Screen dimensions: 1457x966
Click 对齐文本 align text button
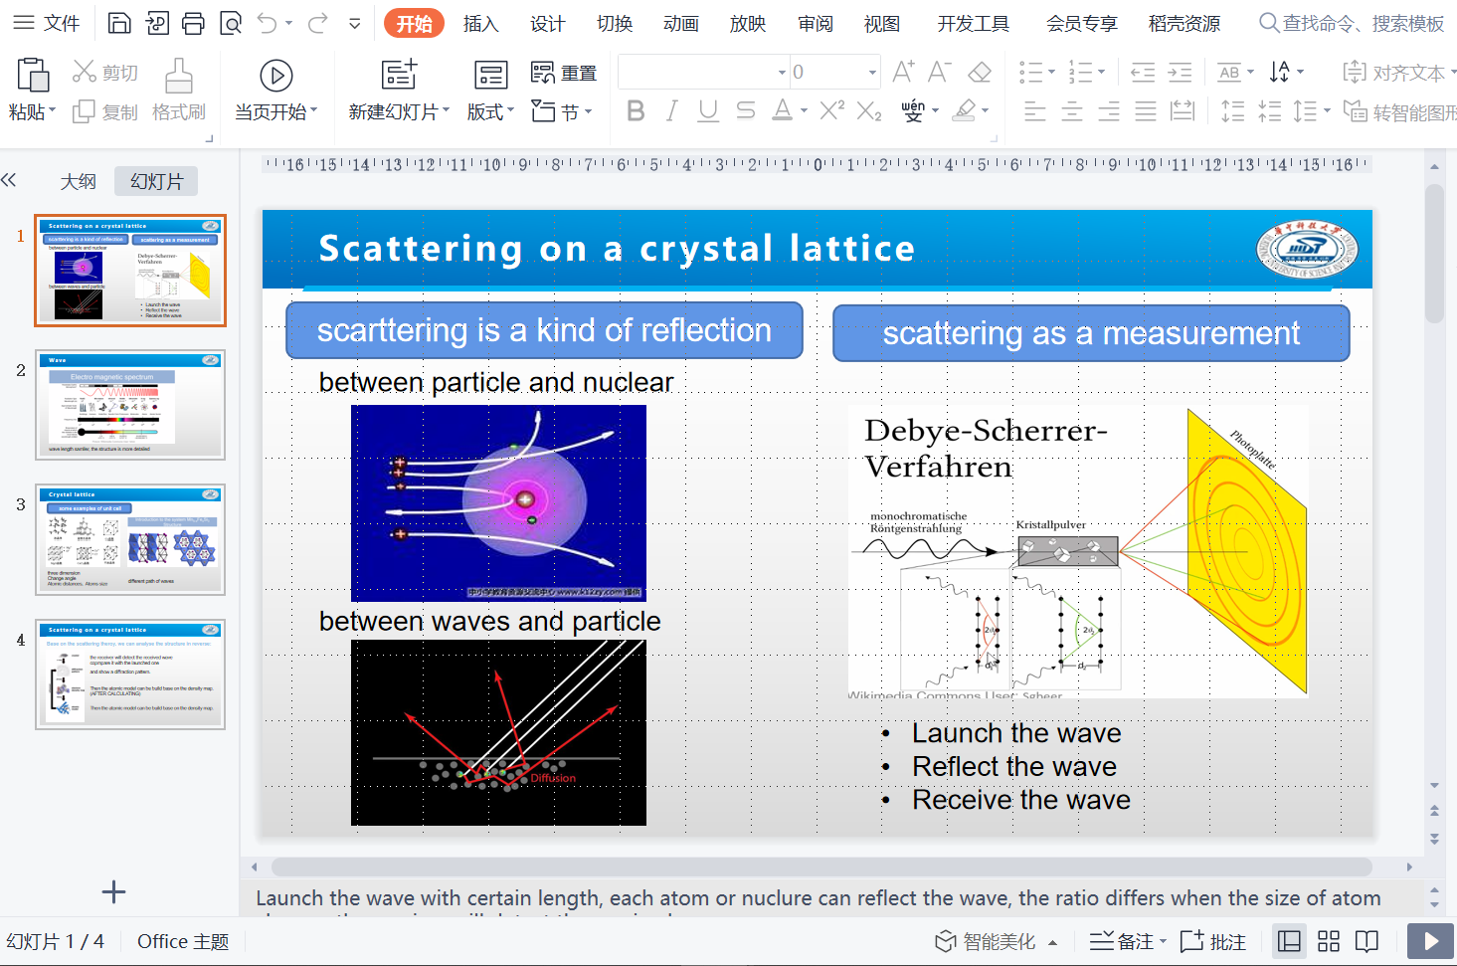coord(1397,73)
